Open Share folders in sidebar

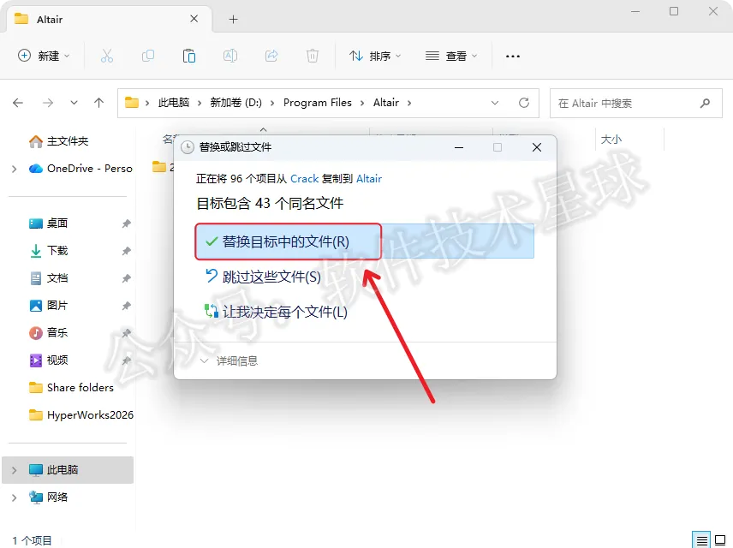click(x=72, y=388)
